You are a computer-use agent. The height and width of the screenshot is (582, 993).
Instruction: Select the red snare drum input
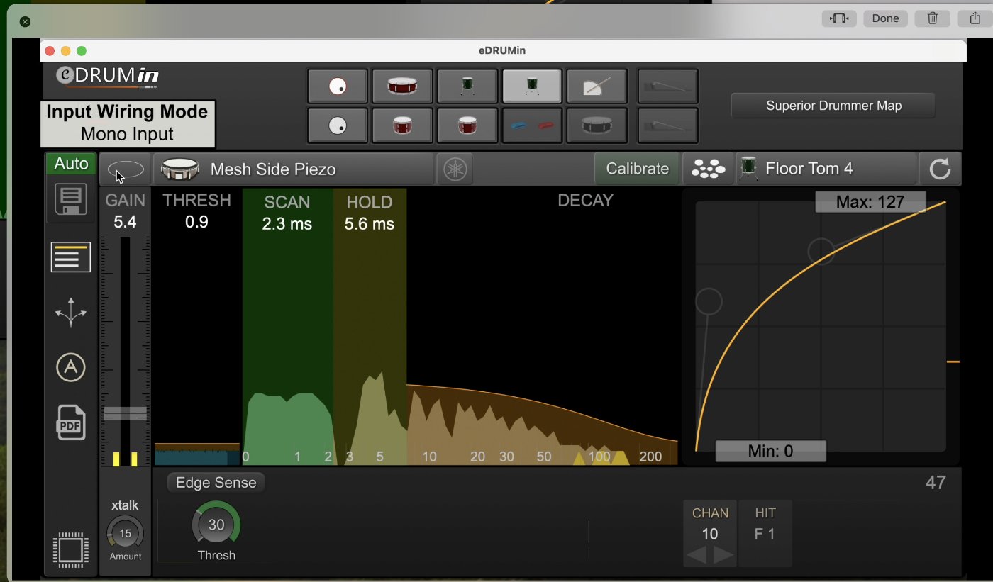[x=402, y=86]
